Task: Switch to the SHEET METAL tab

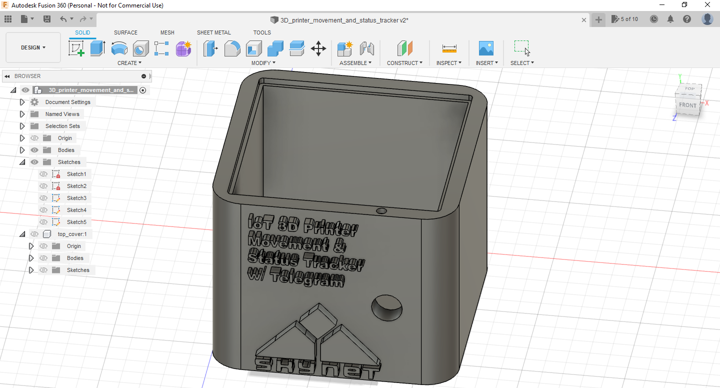Action: (x=213, y=32)
